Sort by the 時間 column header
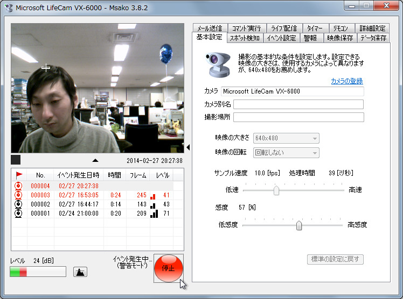This screenshot has height=299, width=403. coord(115,175)
